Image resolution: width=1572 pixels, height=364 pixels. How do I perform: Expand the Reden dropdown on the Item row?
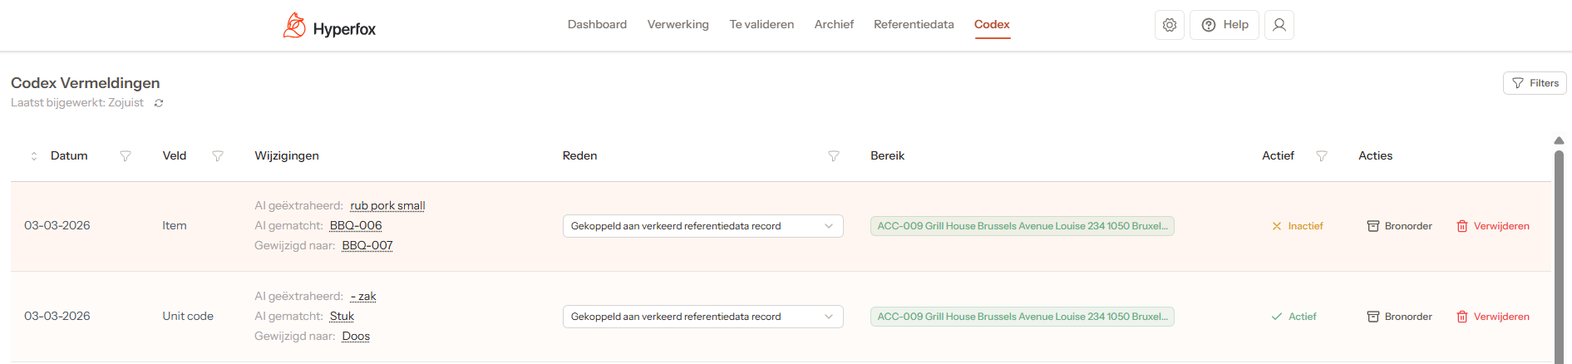click(x=702, y=226)
